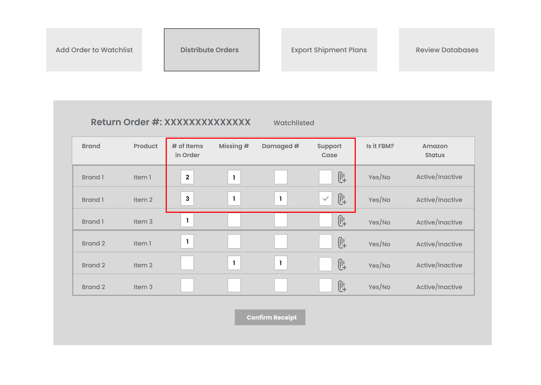541x385 pixels.
Task: Check Support Case for Brand 1 Item 1
Action: 325,177
